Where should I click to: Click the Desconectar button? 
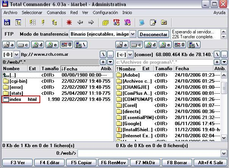click(x=153, y=34)
